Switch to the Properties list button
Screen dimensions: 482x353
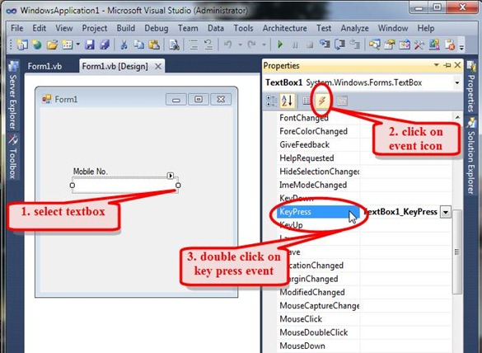tap(307, 101)
